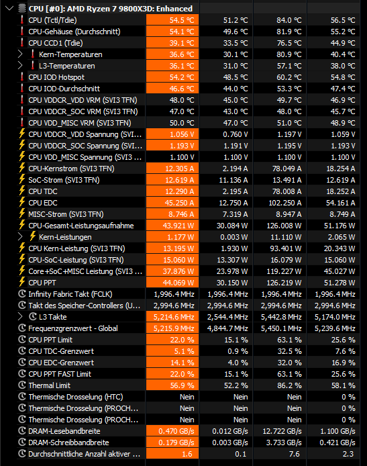Click lightning icon beside CPU VDDCR_VDD Spannung
Screen dimensions: 367x466
coord(22,134)
